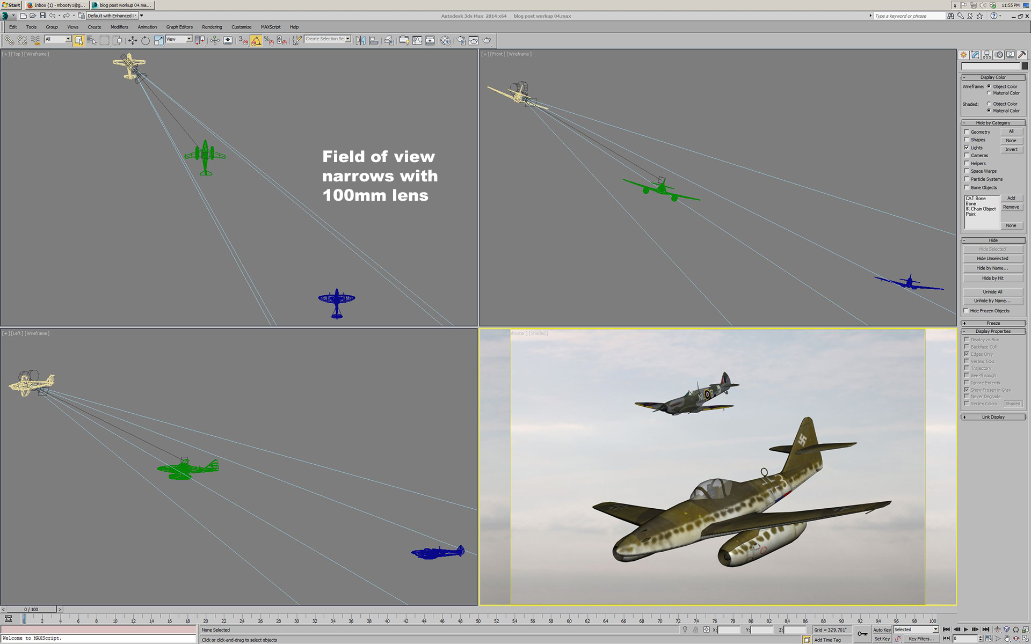Activate the Select and Rotate tool
This screenshot has width=1031, height=644.
145,40
